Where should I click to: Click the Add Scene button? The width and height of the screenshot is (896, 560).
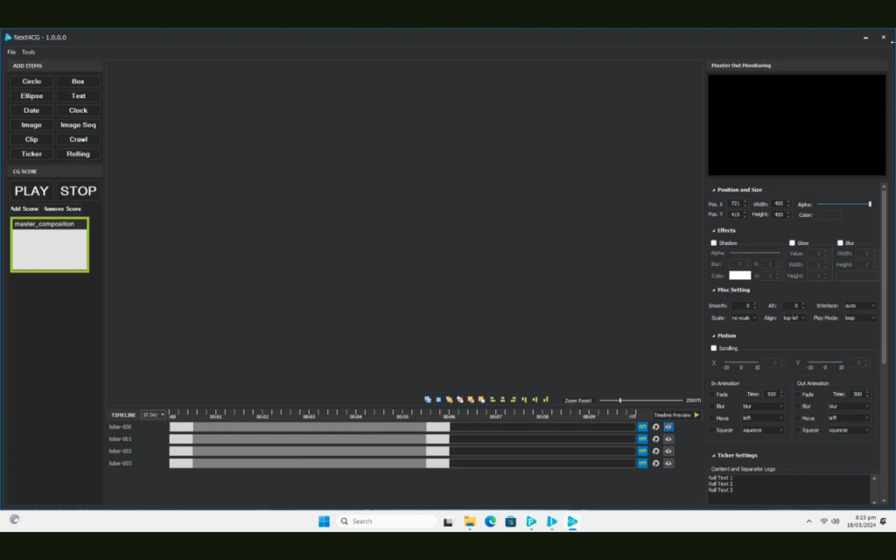point(24,208)
